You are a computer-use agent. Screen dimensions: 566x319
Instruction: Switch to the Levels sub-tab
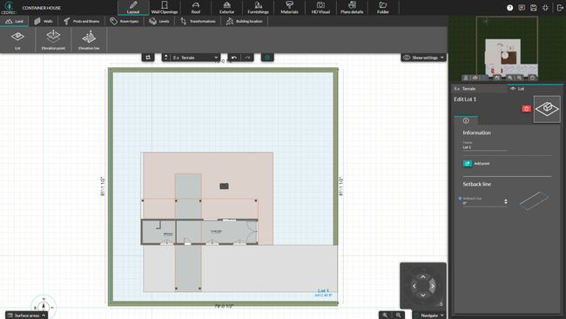[x=159, y=21]
